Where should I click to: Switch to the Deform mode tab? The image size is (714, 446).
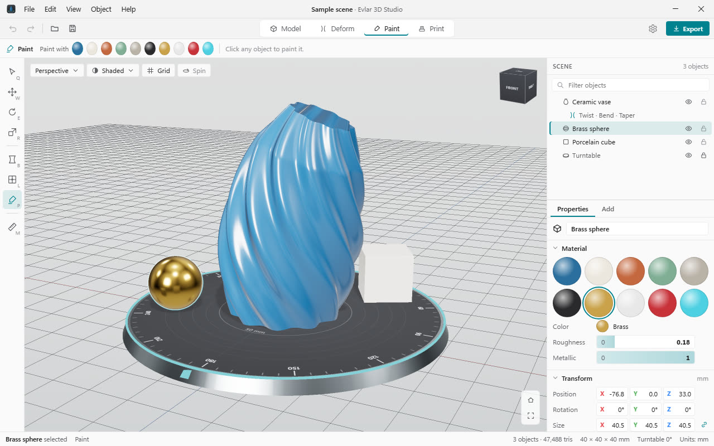(x=337, y=28)
